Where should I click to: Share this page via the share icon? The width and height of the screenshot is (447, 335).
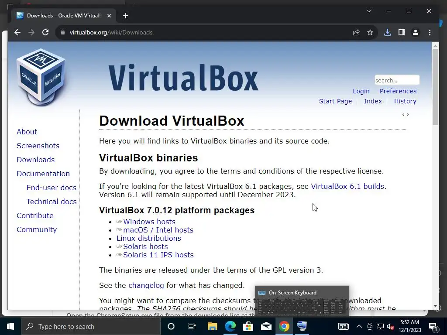click(x=356, y=32)
